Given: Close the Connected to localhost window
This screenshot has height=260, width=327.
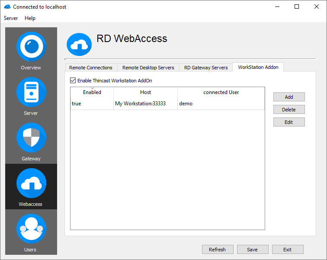Looking at the screenshot, I should click(316, 6).
